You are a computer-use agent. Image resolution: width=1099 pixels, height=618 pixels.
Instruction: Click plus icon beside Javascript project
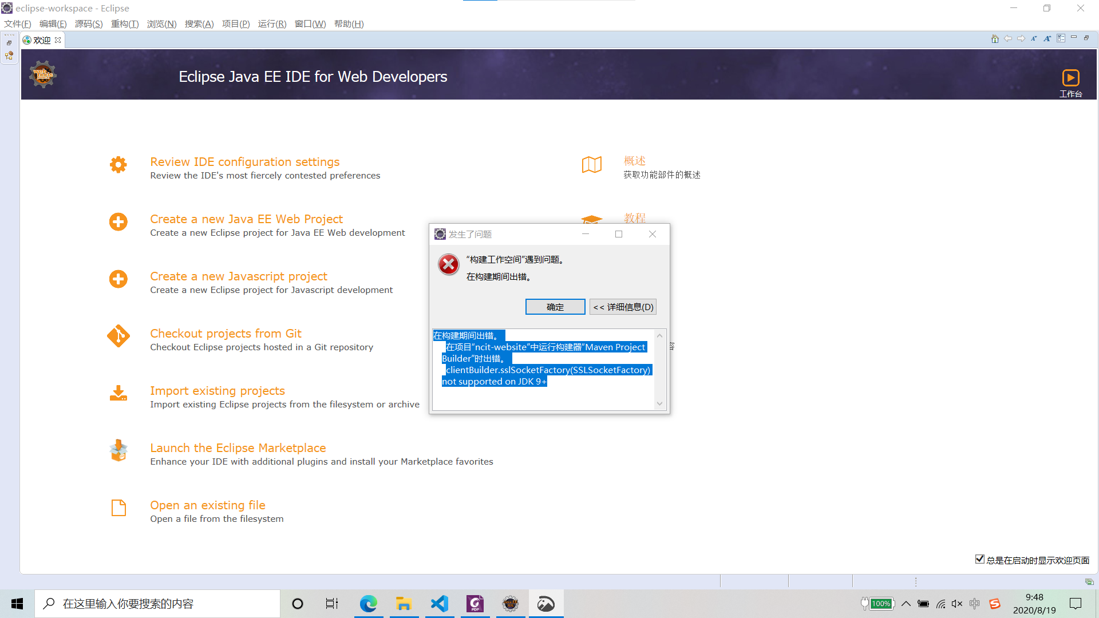(x=118, y=279)
